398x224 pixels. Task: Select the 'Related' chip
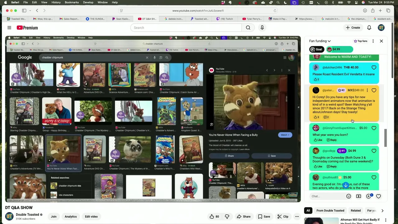point(356,211)
